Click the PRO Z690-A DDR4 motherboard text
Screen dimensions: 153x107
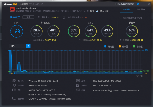[x=107, y=81]
